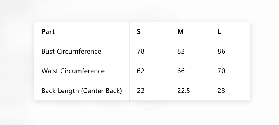The width and height of the screenshot is (279, 125).
Task: Select the Bust value 82 for size M
Action: 181,51
